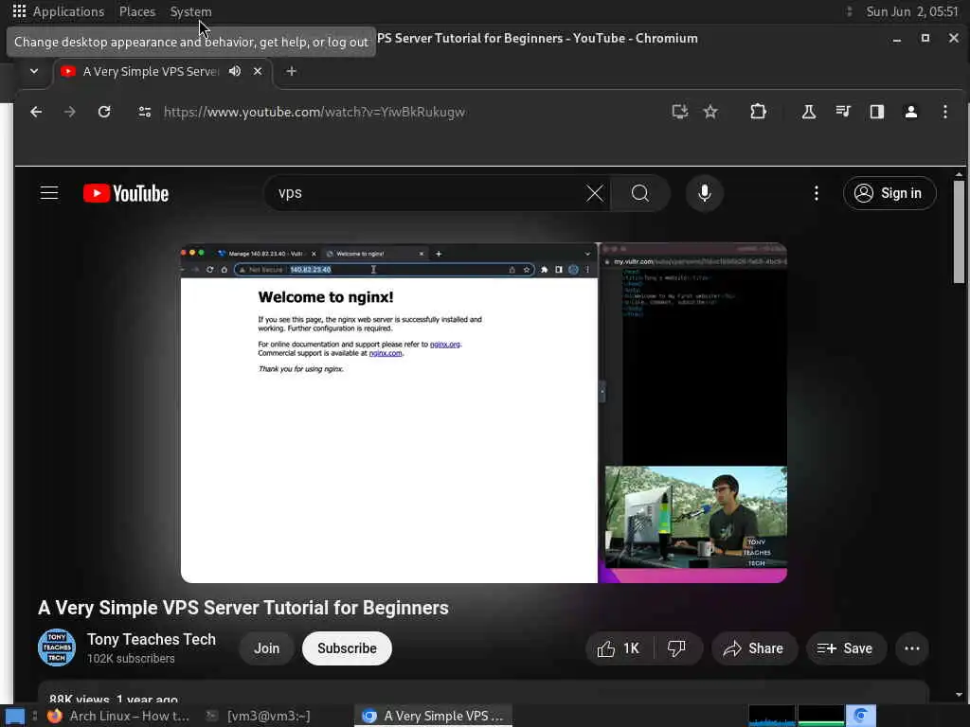Open the Tony Teaches Tech channel name link
The height and width of the screenshot is (727, 970).
[151, 639]
